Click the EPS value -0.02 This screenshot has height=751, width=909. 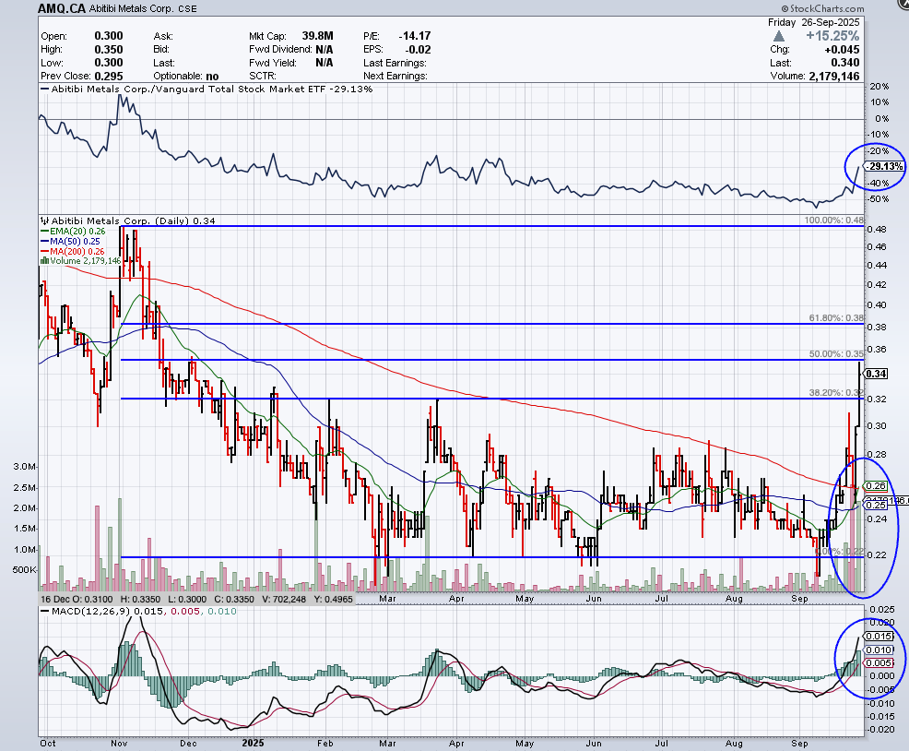(418, 49)
